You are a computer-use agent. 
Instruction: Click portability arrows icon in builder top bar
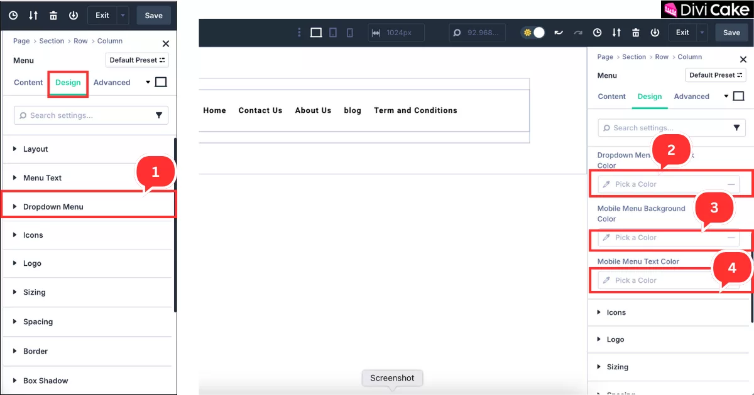616,33
